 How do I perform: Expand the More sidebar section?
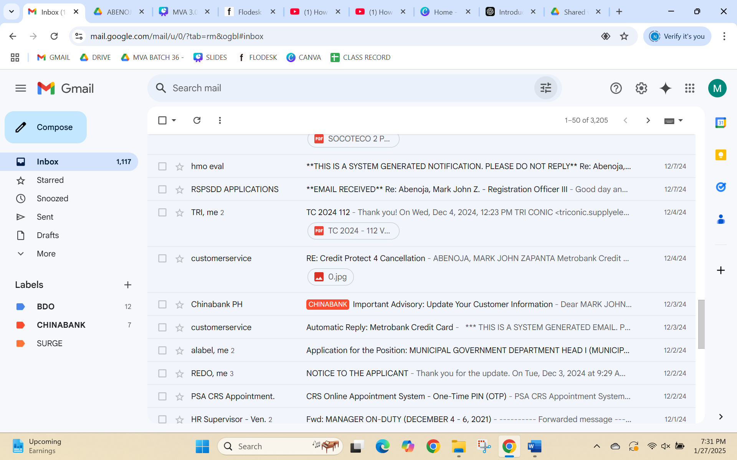[46, 254]
